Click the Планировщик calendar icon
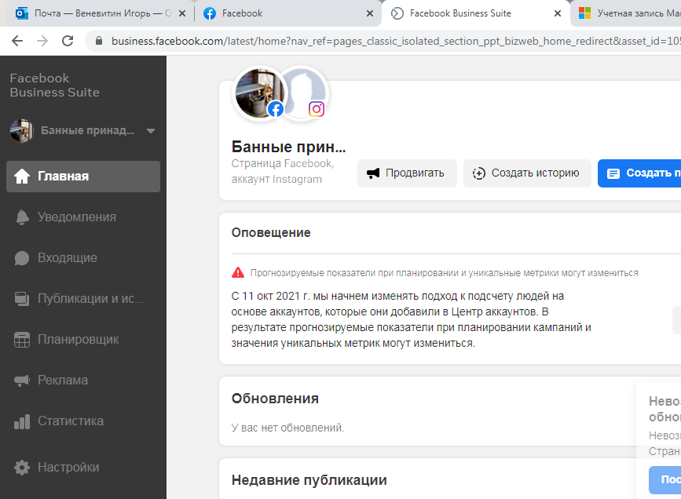The width and height of the screenshot is (681, 499). point(22,339)
